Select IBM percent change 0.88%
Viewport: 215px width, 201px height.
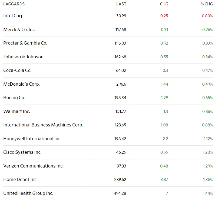coord(207,125)
